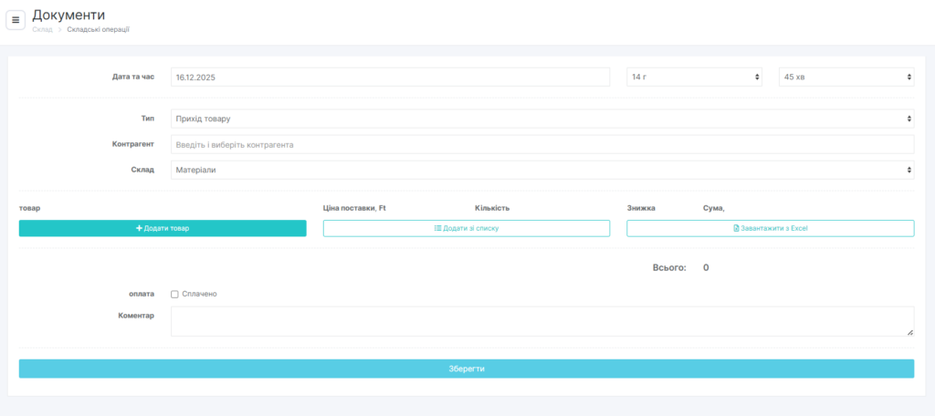The height and width of the screenshot is (416, 935).
Task: Go to Склад in the breadcrumb
Action: coord(42,30)
